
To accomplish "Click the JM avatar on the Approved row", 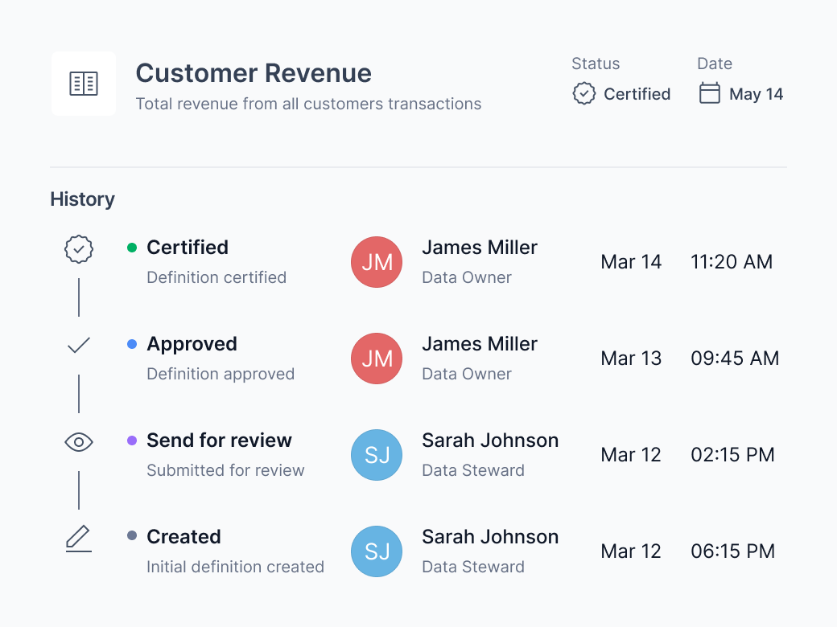I will pos(377,359).
